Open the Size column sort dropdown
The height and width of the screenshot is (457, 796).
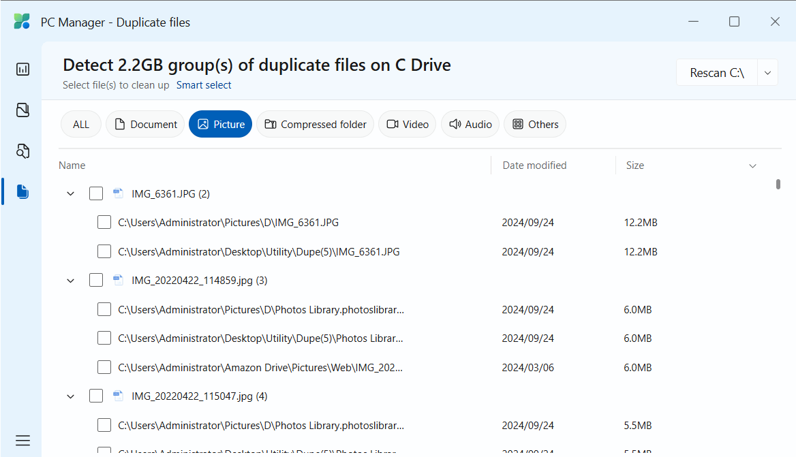752,166
